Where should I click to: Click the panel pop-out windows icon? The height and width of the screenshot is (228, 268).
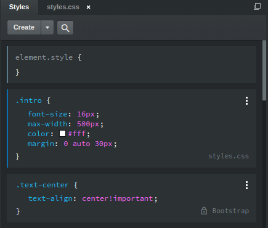pyautogui.click(x=257, y=6)
